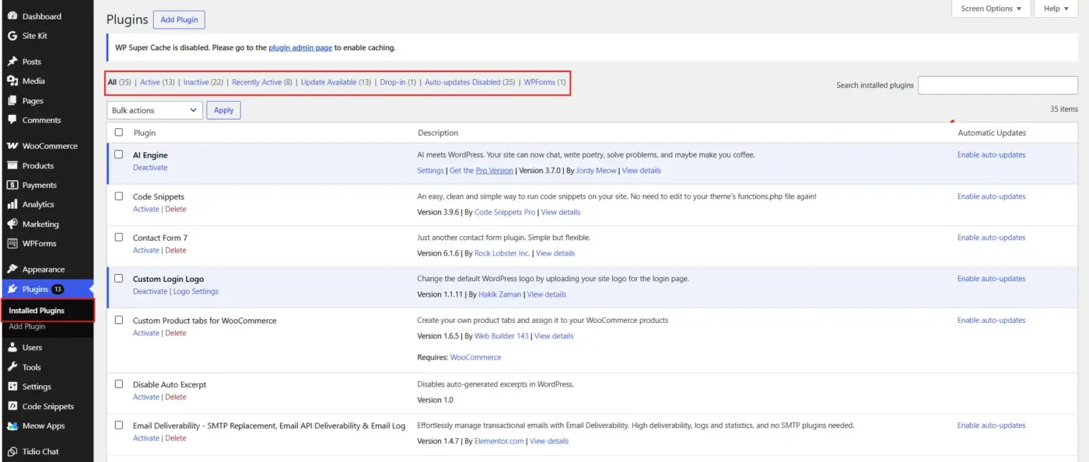Screen dimensions: 1089x462
Task: Click the Code Snippets sidebar icon
Action: coord(12,406)
